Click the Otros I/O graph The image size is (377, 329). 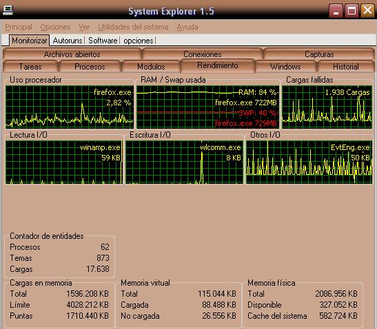pyautogui.click(x=309, y=162)
